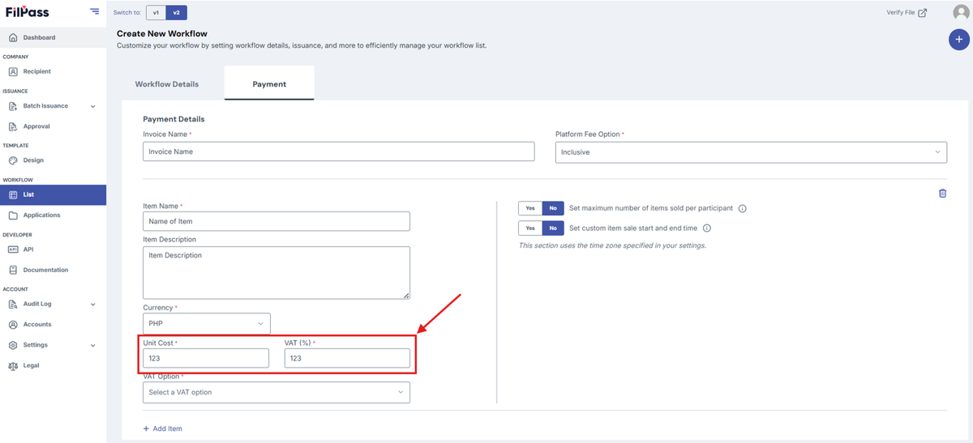The height and width of the screenshot is (443, 973).
Task: Open Legal link in sidebar
Action: [31, 365]
